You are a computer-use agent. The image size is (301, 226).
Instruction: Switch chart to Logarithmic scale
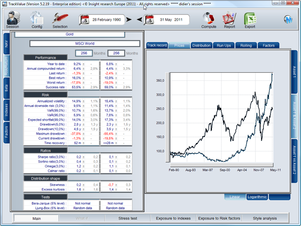(257, 197)
